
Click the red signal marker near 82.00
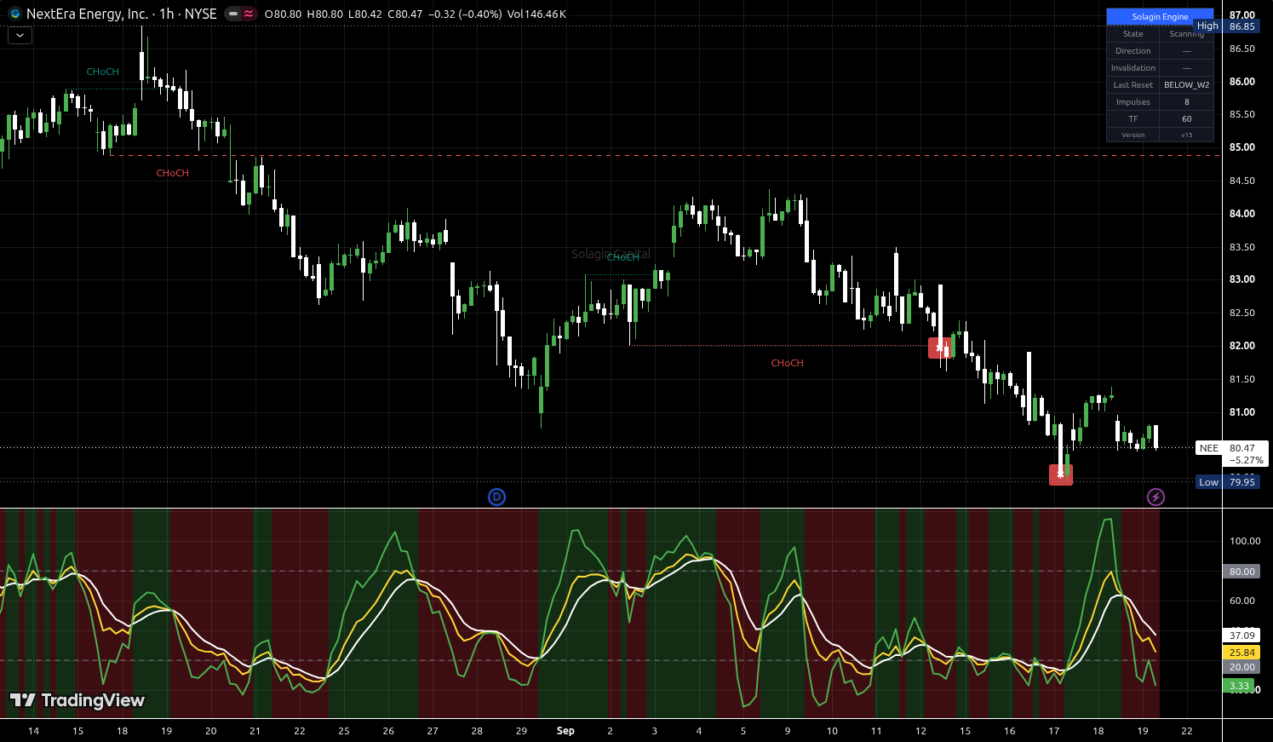939,348
